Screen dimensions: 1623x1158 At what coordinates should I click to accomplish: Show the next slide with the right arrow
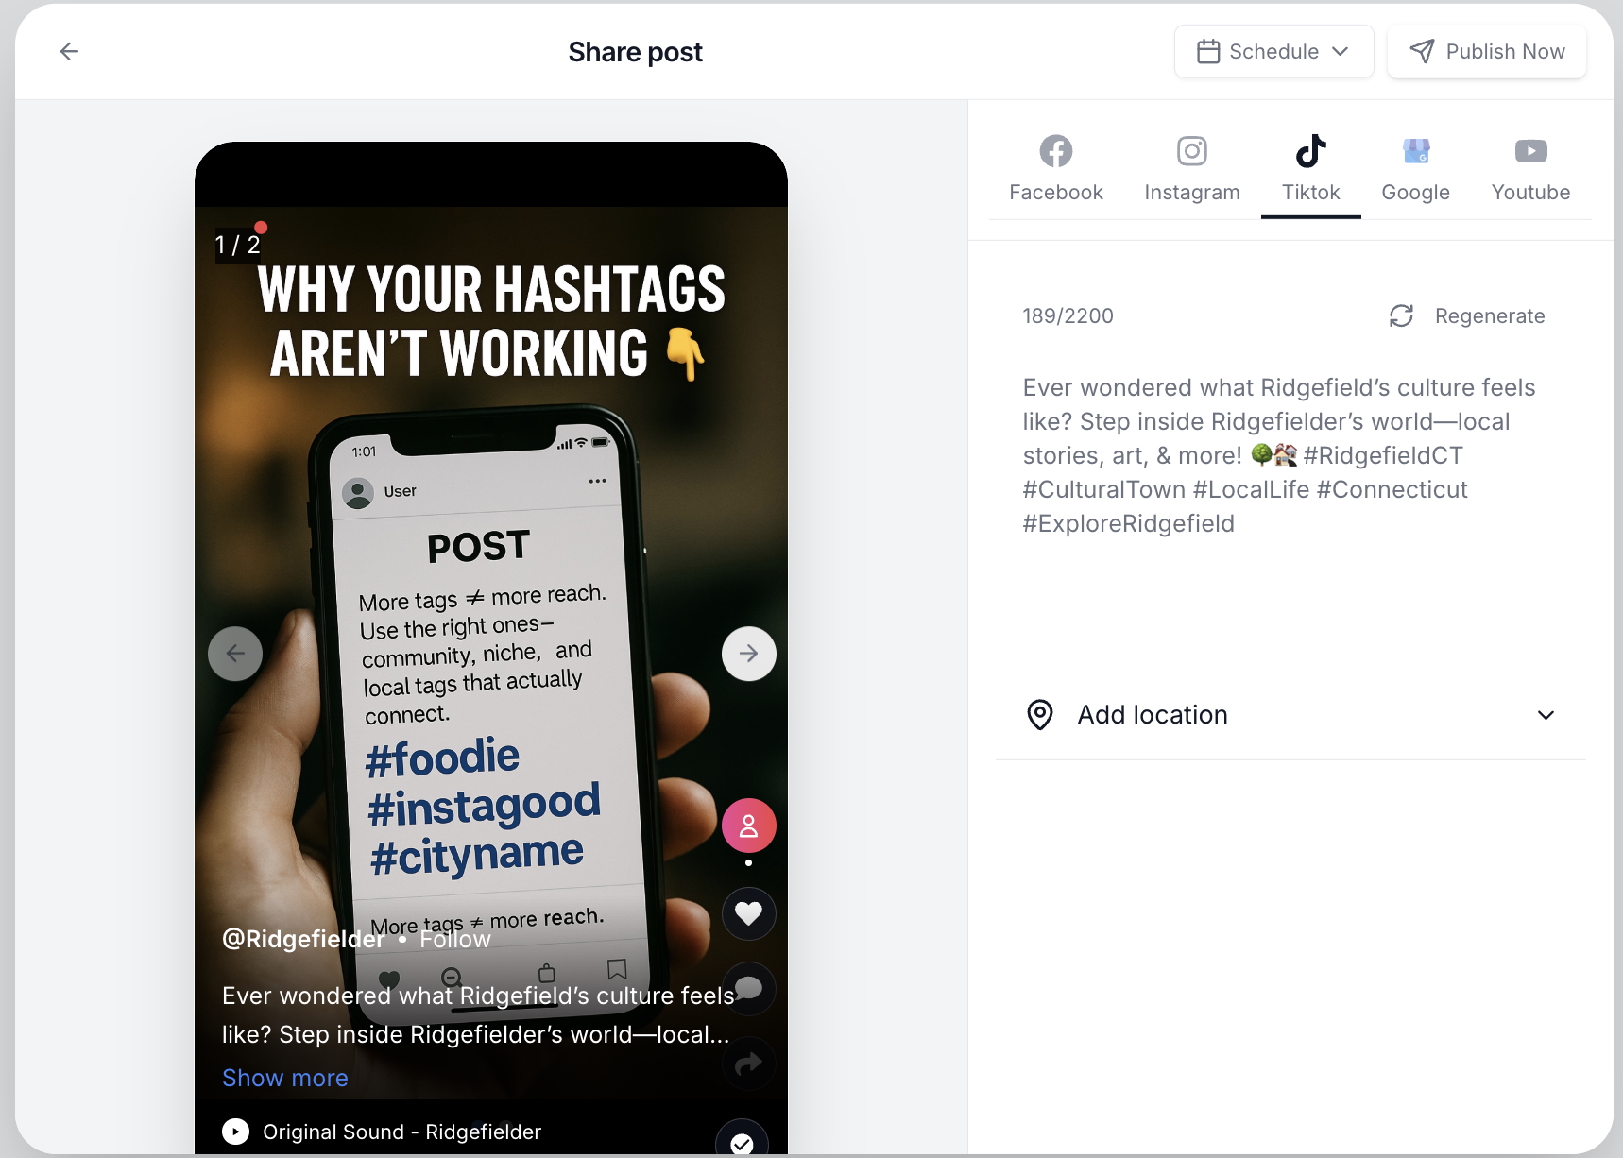[748, 654]
